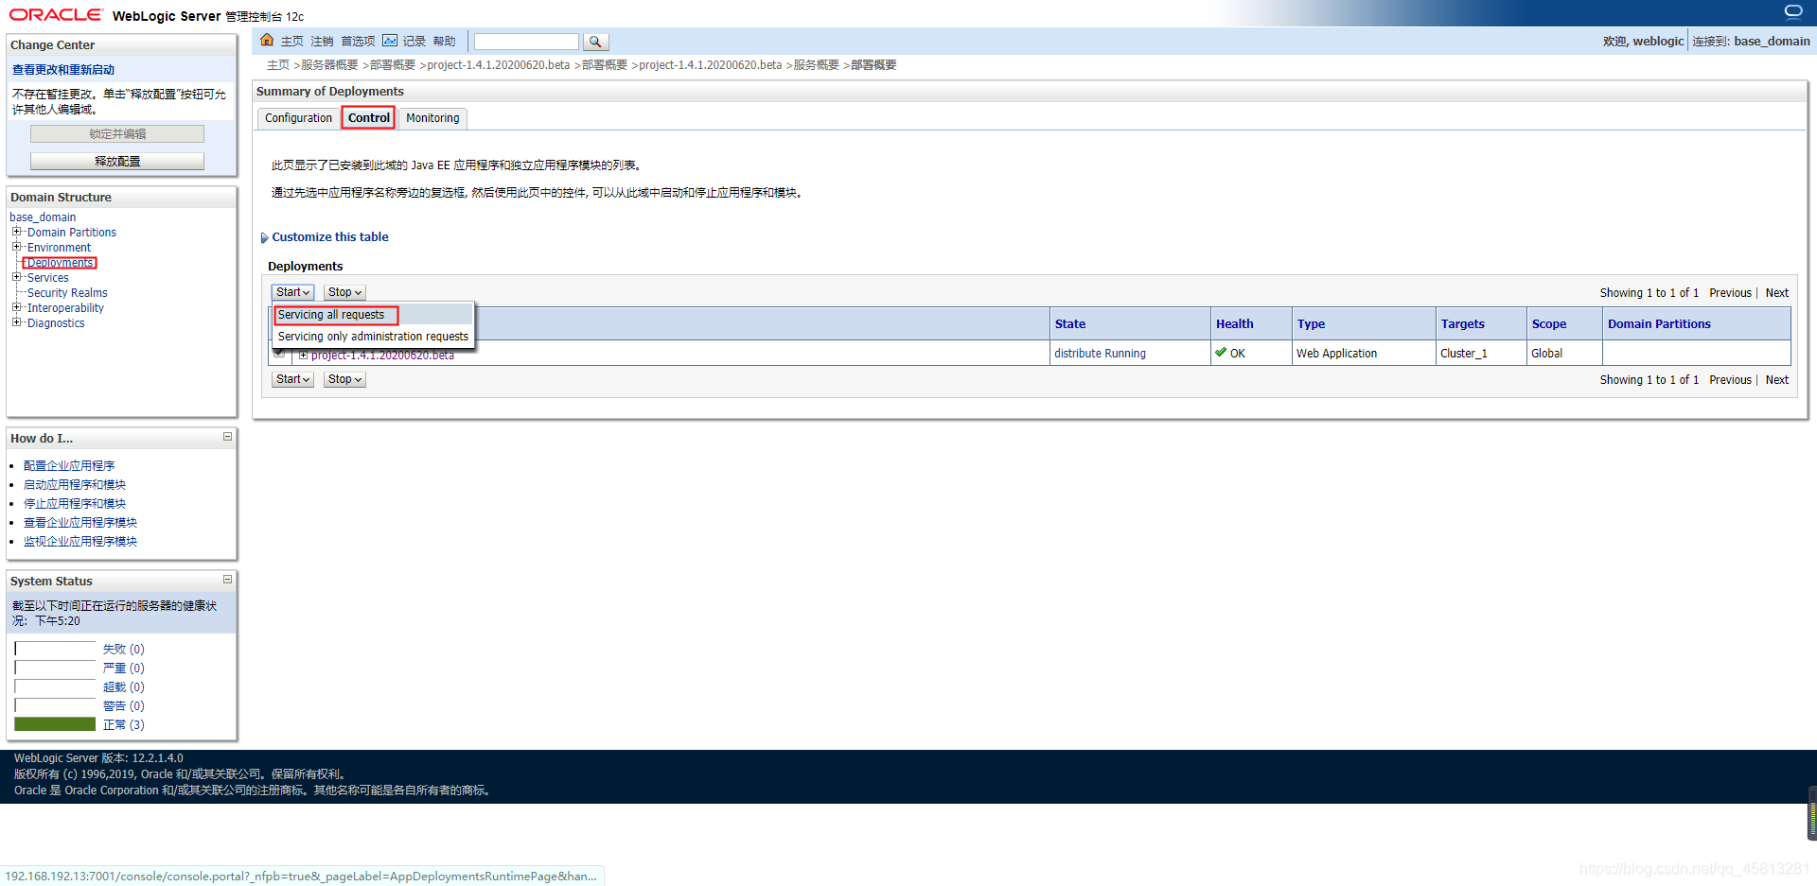Expand Services tree node
The height and width of the screenshot is (886, 1817).
click(x=16, y=277)
